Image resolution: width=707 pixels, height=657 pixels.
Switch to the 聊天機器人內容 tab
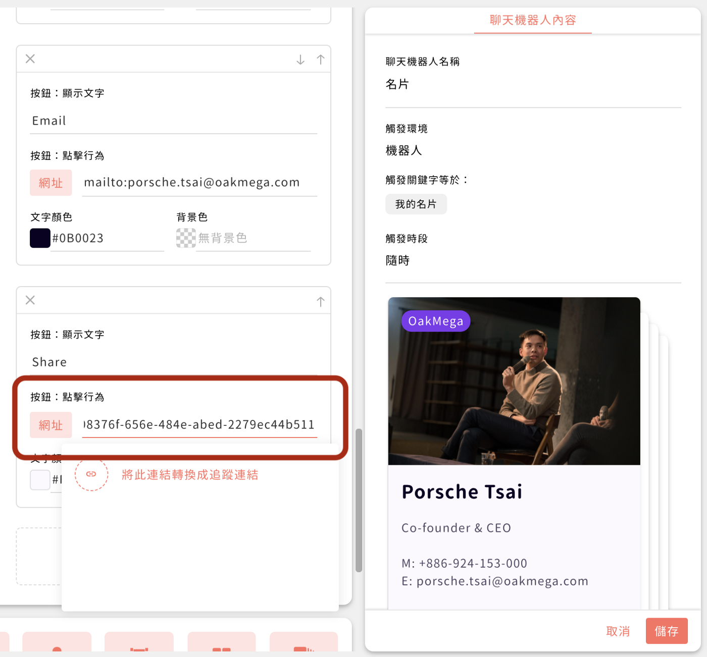[533, 20]
